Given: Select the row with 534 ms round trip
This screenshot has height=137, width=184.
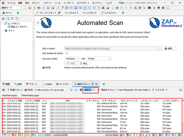Looking at the screenshot, I should (x=92, y=131).
